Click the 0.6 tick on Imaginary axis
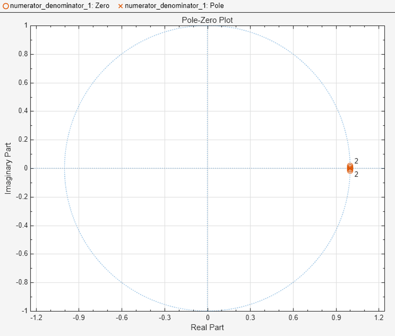 [x=23, y=83]
